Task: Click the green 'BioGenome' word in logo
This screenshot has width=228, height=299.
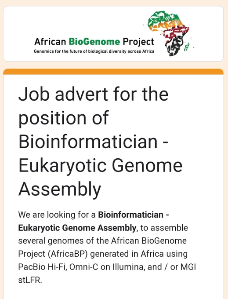Action: (94, 42)
